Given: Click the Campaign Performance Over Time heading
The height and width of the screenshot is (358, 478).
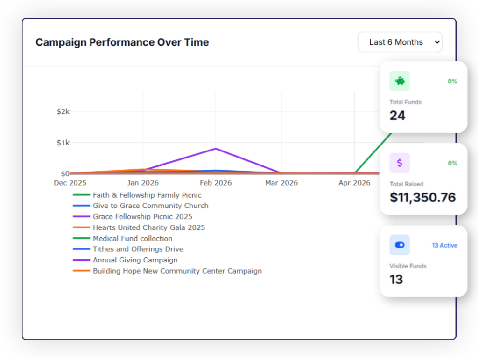Looking at the screenshot, I should tap(122, 42).
